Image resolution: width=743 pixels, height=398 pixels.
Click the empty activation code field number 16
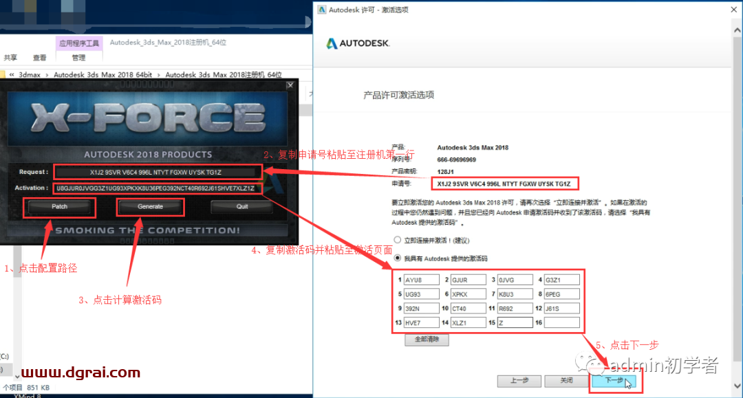pos(562,323)
